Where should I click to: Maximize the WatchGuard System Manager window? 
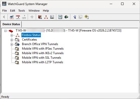coord(122,4)
